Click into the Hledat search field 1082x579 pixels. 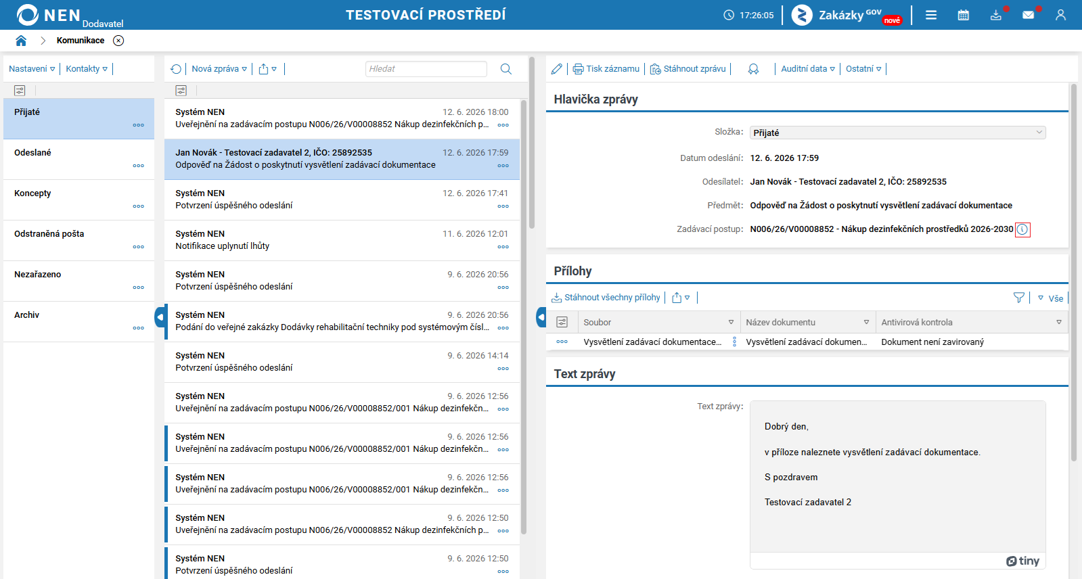426,69
